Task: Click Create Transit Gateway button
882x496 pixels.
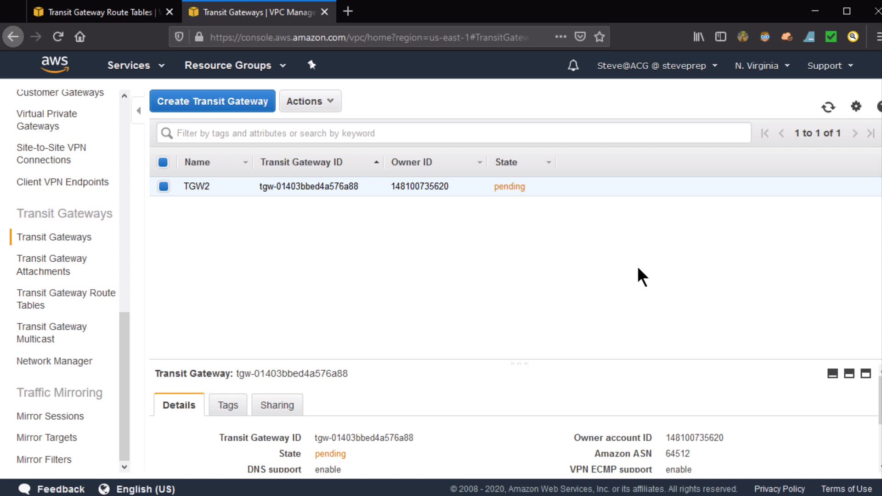Action: pos(212,101)
